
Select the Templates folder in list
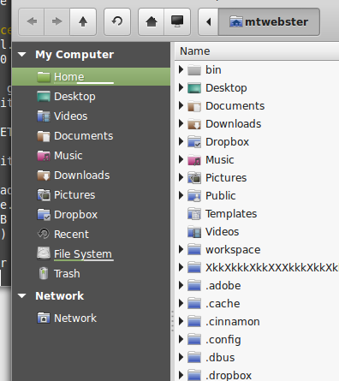click(231, 214)
